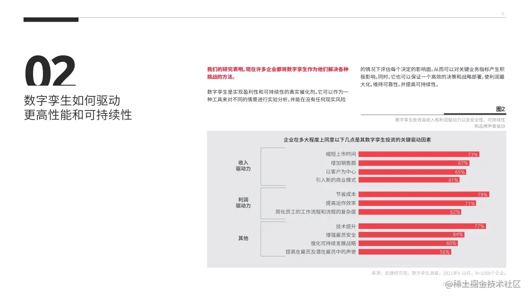Click the red highlighted paragraph '我们的研究表明'
The width and height of the screenshot is (530, 298).
click(x=277, y=73)
